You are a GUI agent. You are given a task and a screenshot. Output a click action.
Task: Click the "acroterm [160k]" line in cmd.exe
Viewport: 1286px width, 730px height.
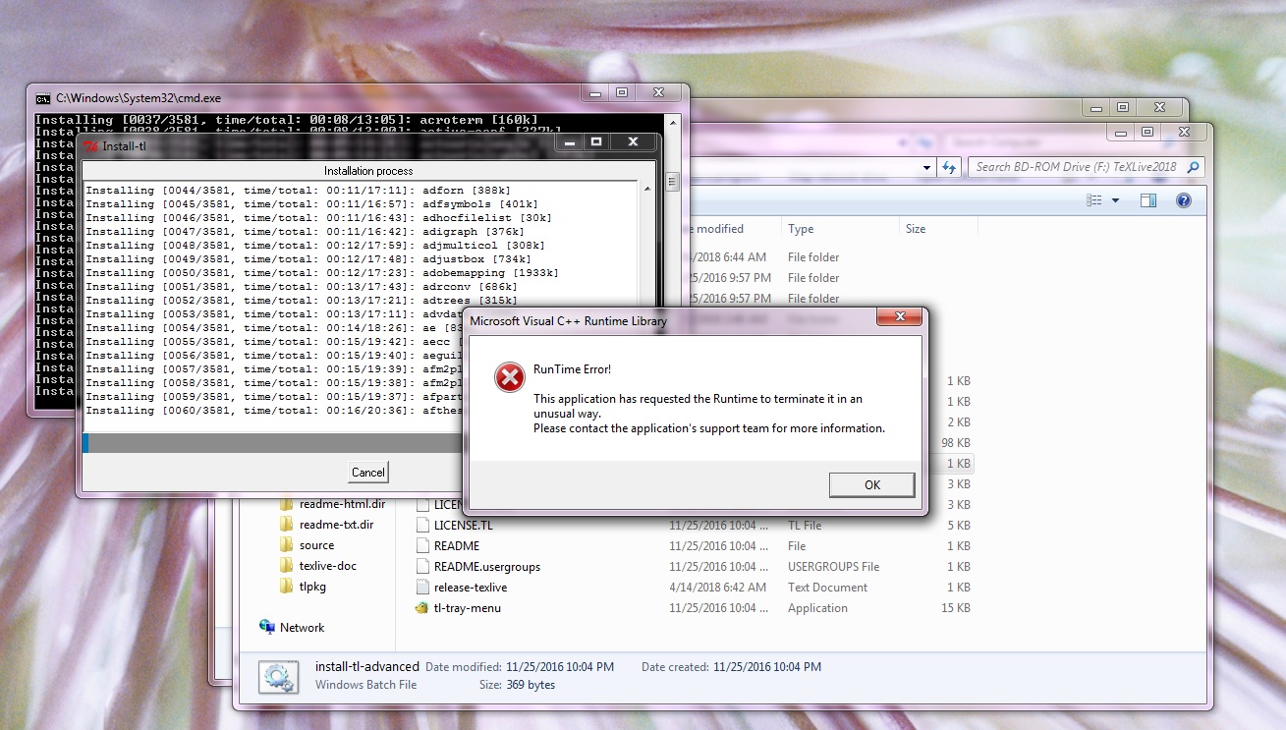pos(287,119)
